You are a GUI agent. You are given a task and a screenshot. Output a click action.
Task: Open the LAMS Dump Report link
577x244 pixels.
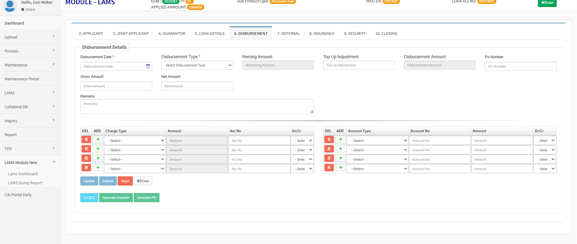tap(25, 183)
